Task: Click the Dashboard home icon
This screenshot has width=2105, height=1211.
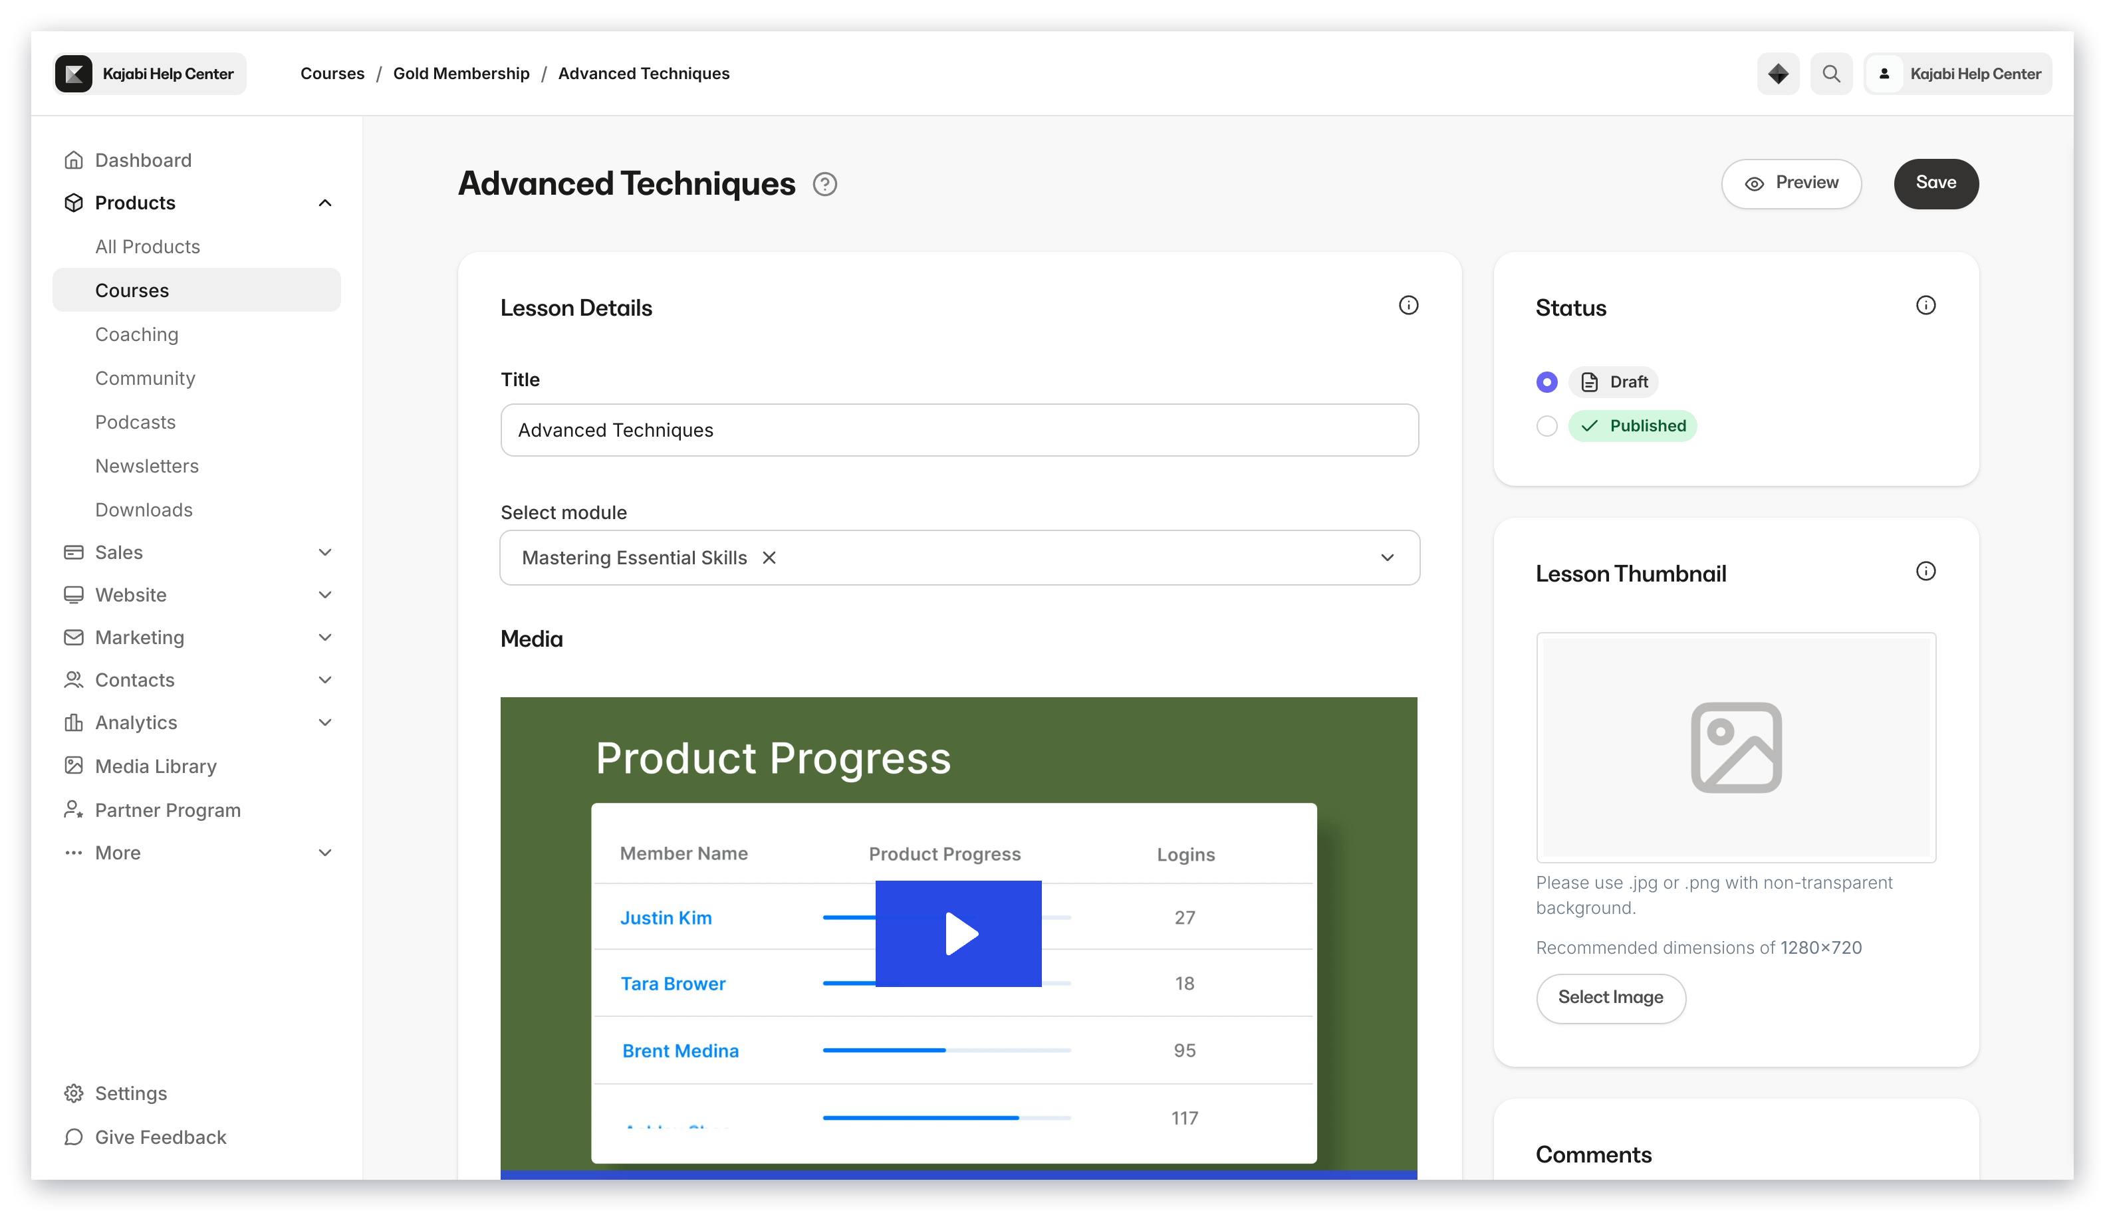Action: 73,160
